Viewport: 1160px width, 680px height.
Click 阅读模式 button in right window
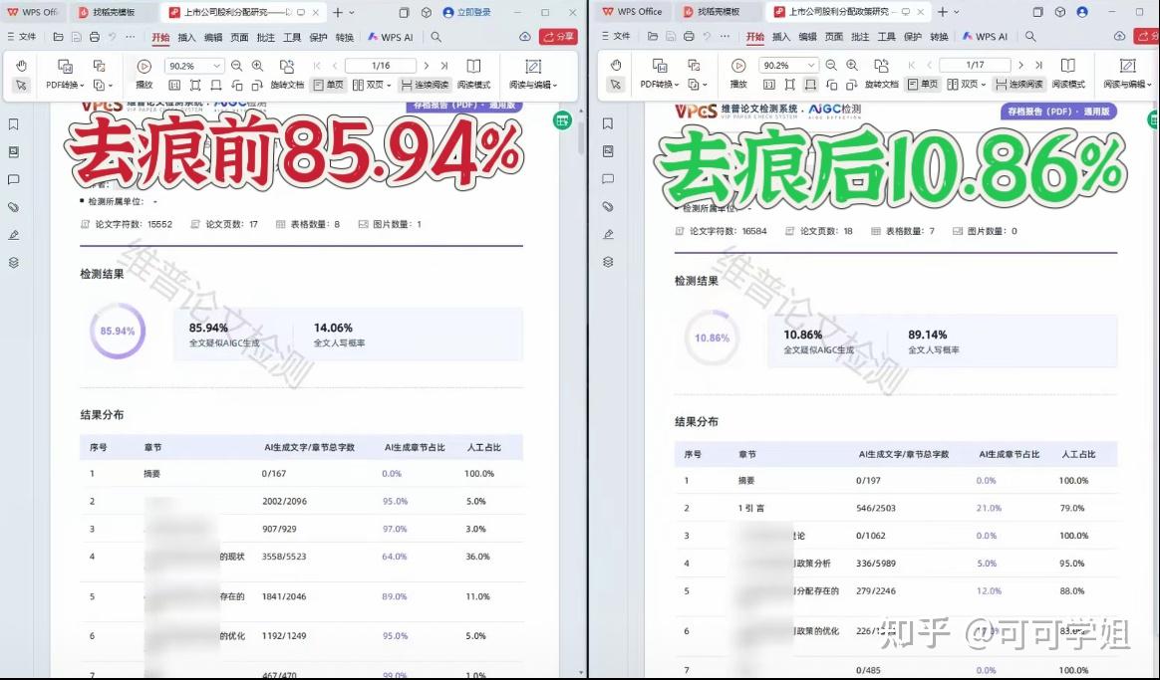point(1068,85)
